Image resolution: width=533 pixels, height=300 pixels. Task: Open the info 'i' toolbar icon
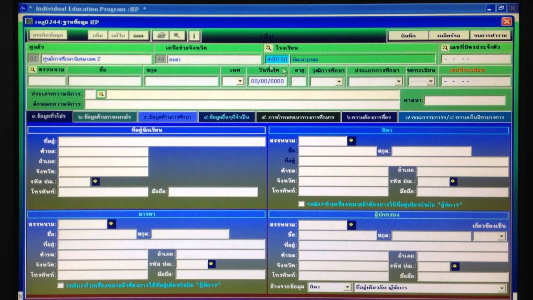194,35
